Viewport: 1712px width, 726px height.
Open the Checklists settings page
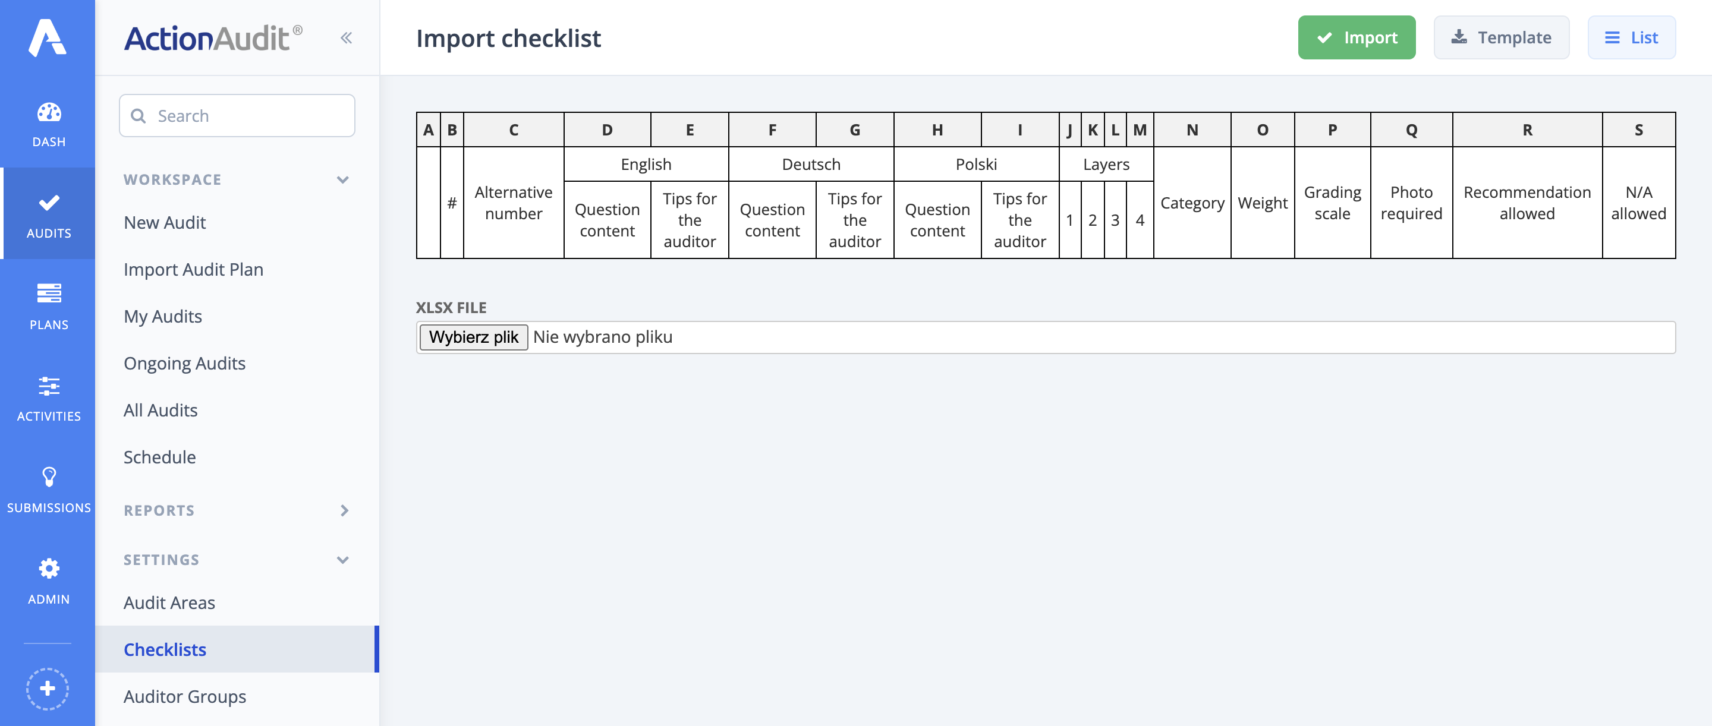(x=164, y=649)
